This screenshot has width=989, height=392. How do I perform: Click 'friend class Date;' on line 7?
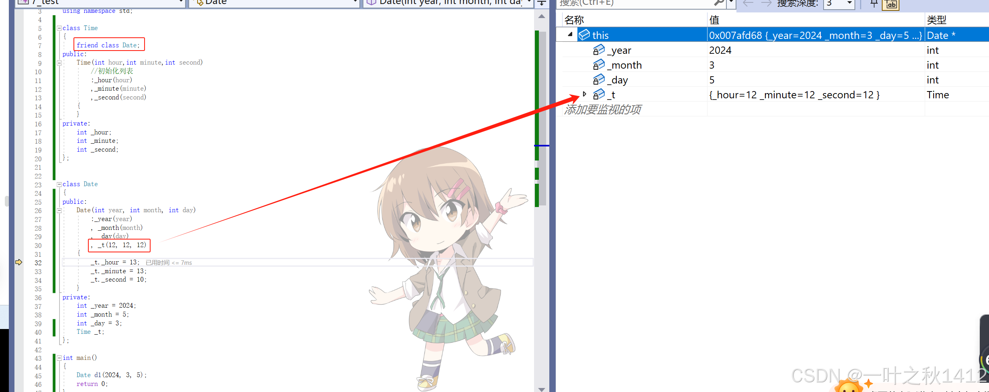[x=108, y=45]
